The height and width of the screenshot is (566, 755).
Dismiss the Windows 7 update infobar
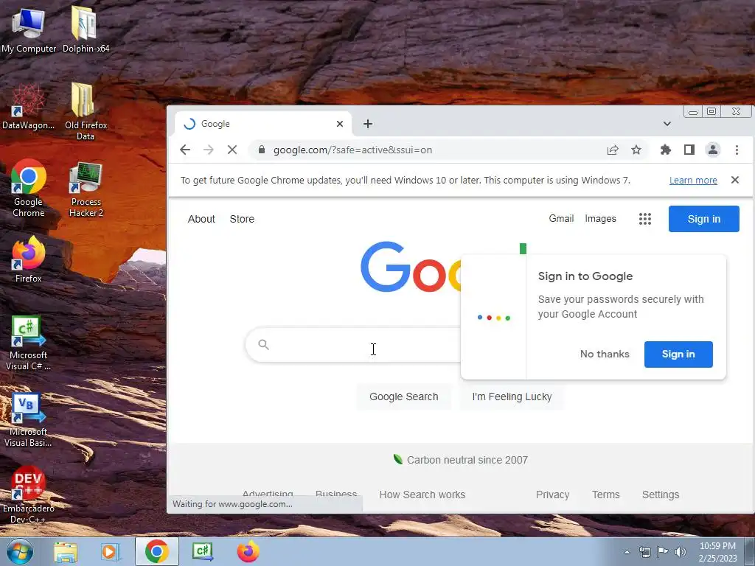(x=735, y=180)
